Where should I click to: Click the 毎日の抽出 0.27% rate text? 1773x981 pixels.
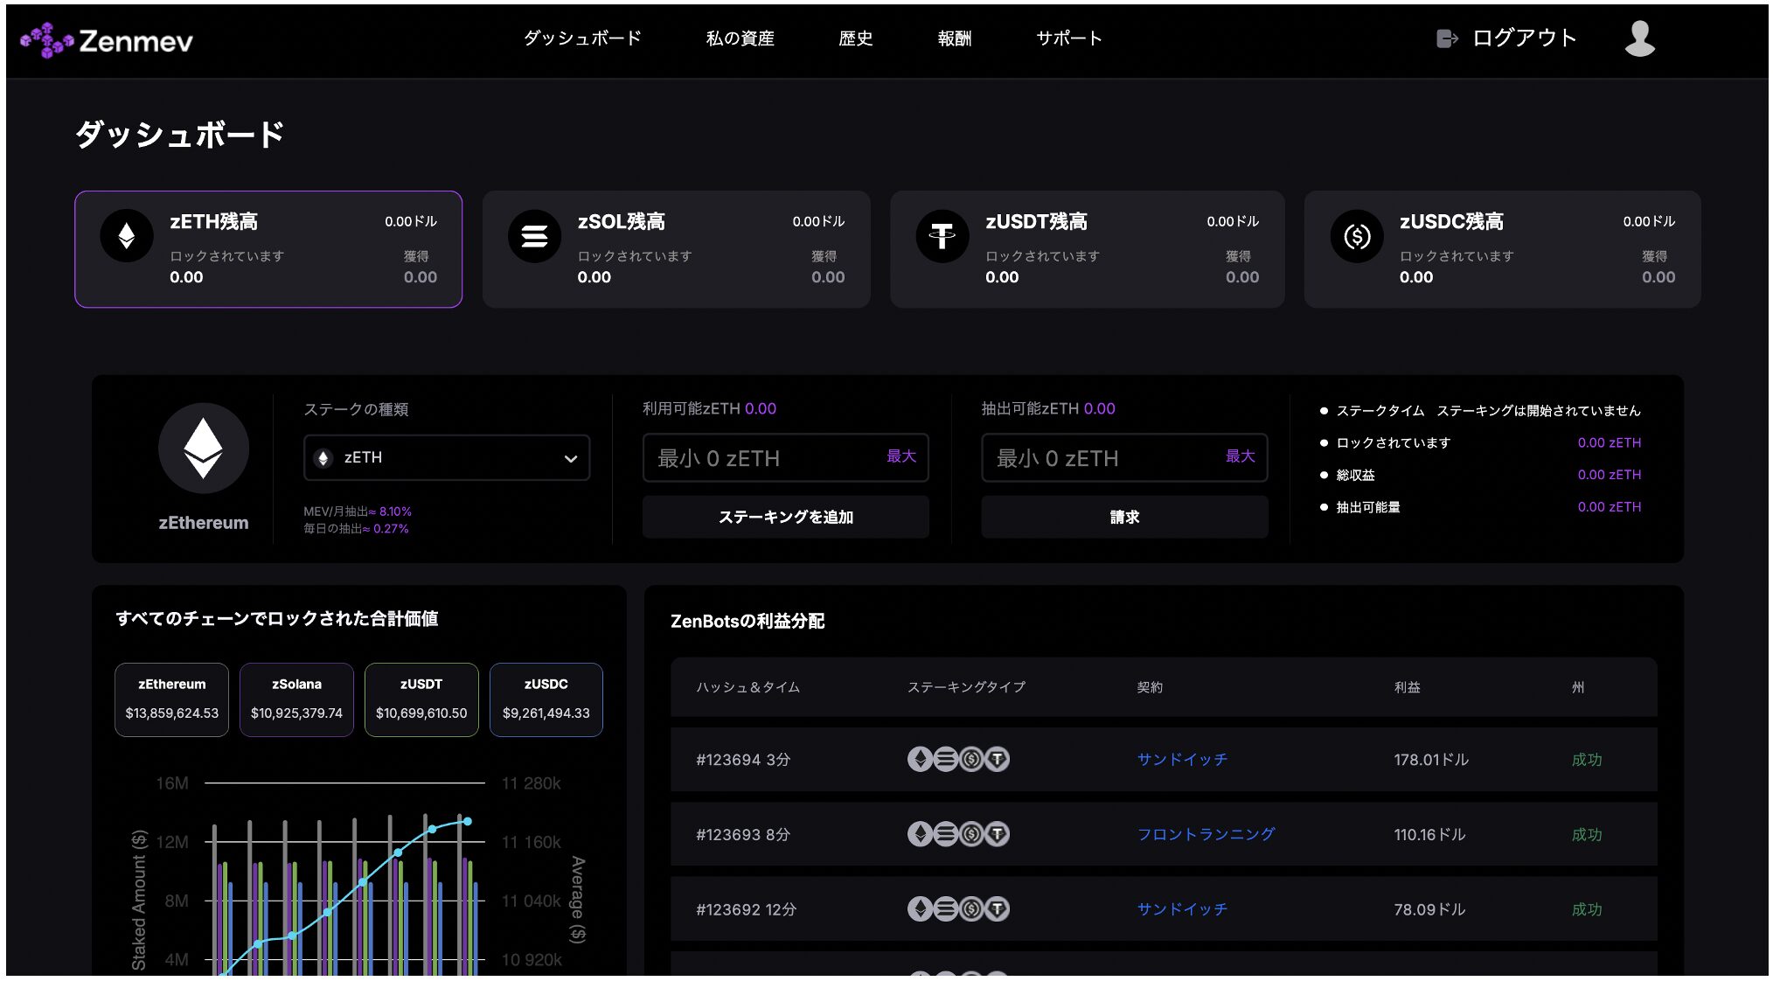pos(356,529)
